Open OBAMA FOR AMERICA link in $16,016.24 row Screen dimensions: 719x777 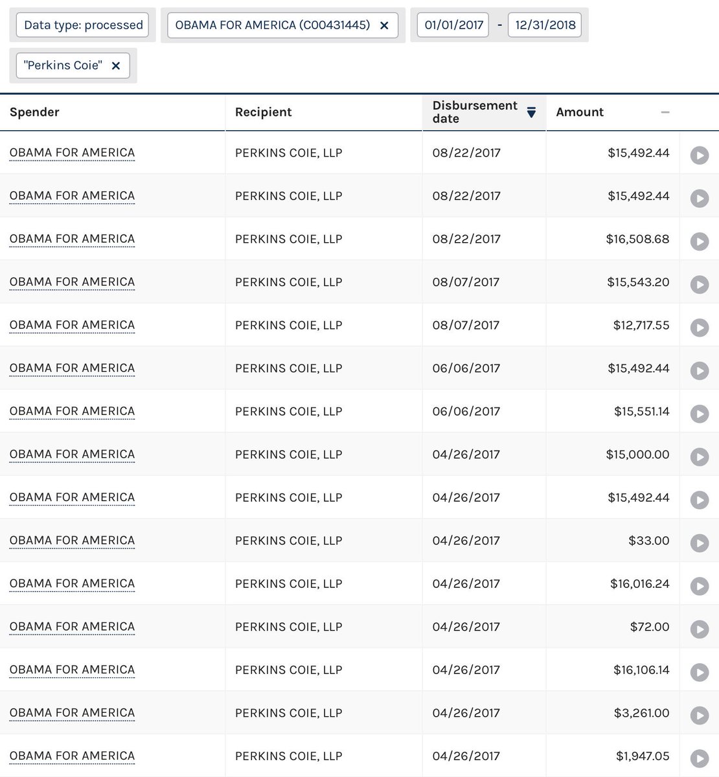[73, 583]
